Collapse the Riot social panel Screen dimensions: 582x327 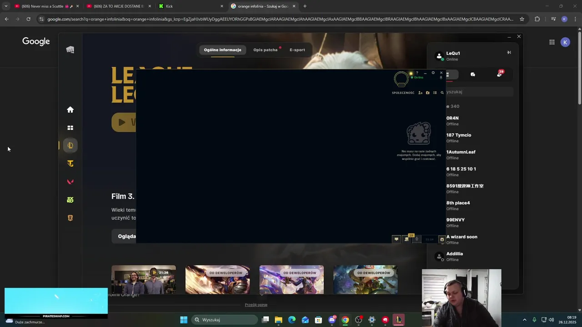509,52
